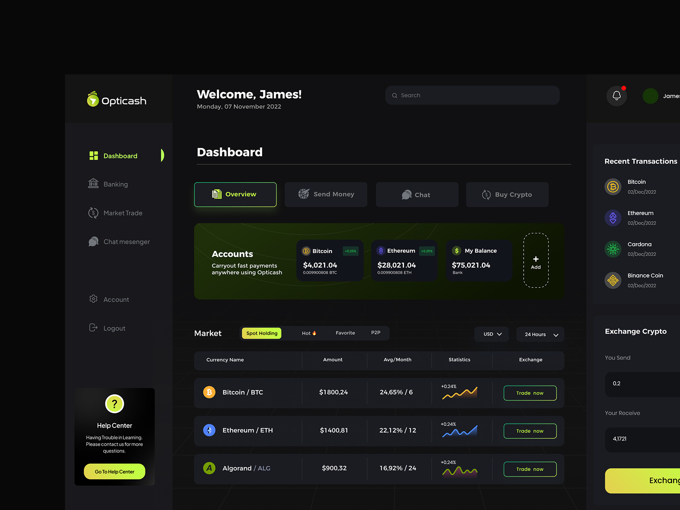Click Trade now for Bitcoin / BTC

[x=530, y=393]
